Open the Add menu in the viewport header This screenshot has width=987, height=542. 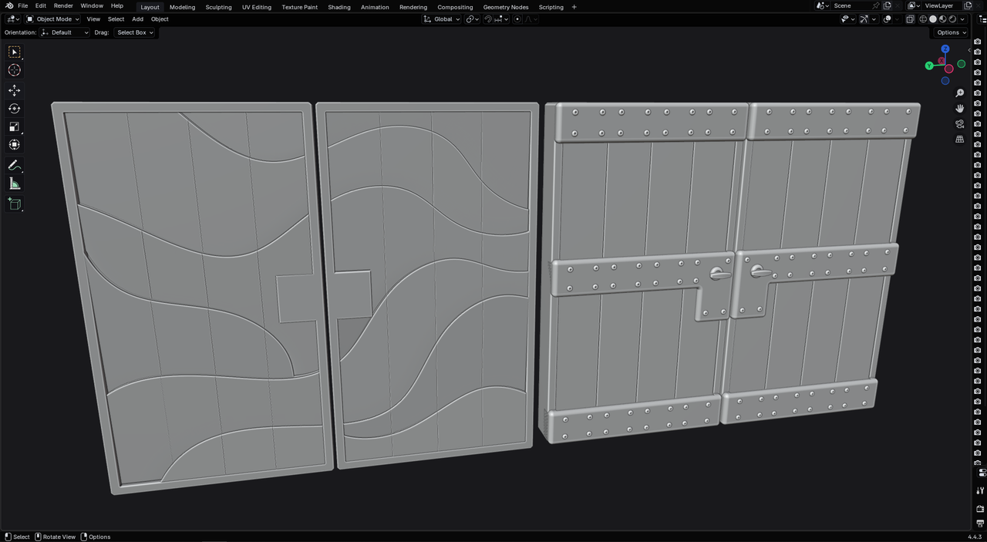137,19
